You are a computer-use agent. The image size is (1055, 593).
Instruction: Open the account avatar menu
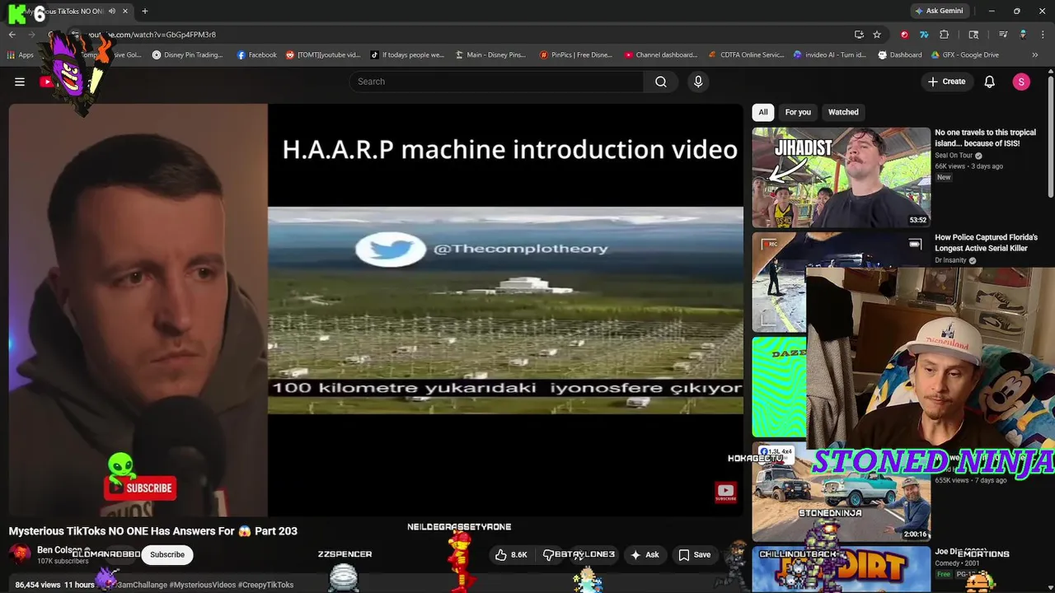pos(1021,82)
